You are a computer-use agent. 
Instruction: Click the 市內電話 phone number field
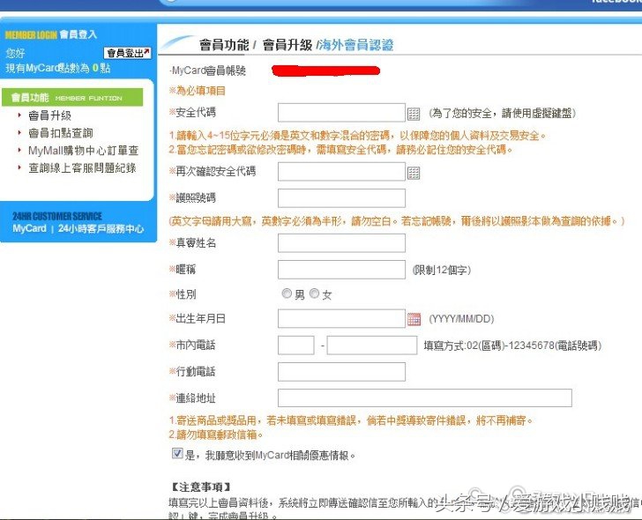tap(372, 345)
